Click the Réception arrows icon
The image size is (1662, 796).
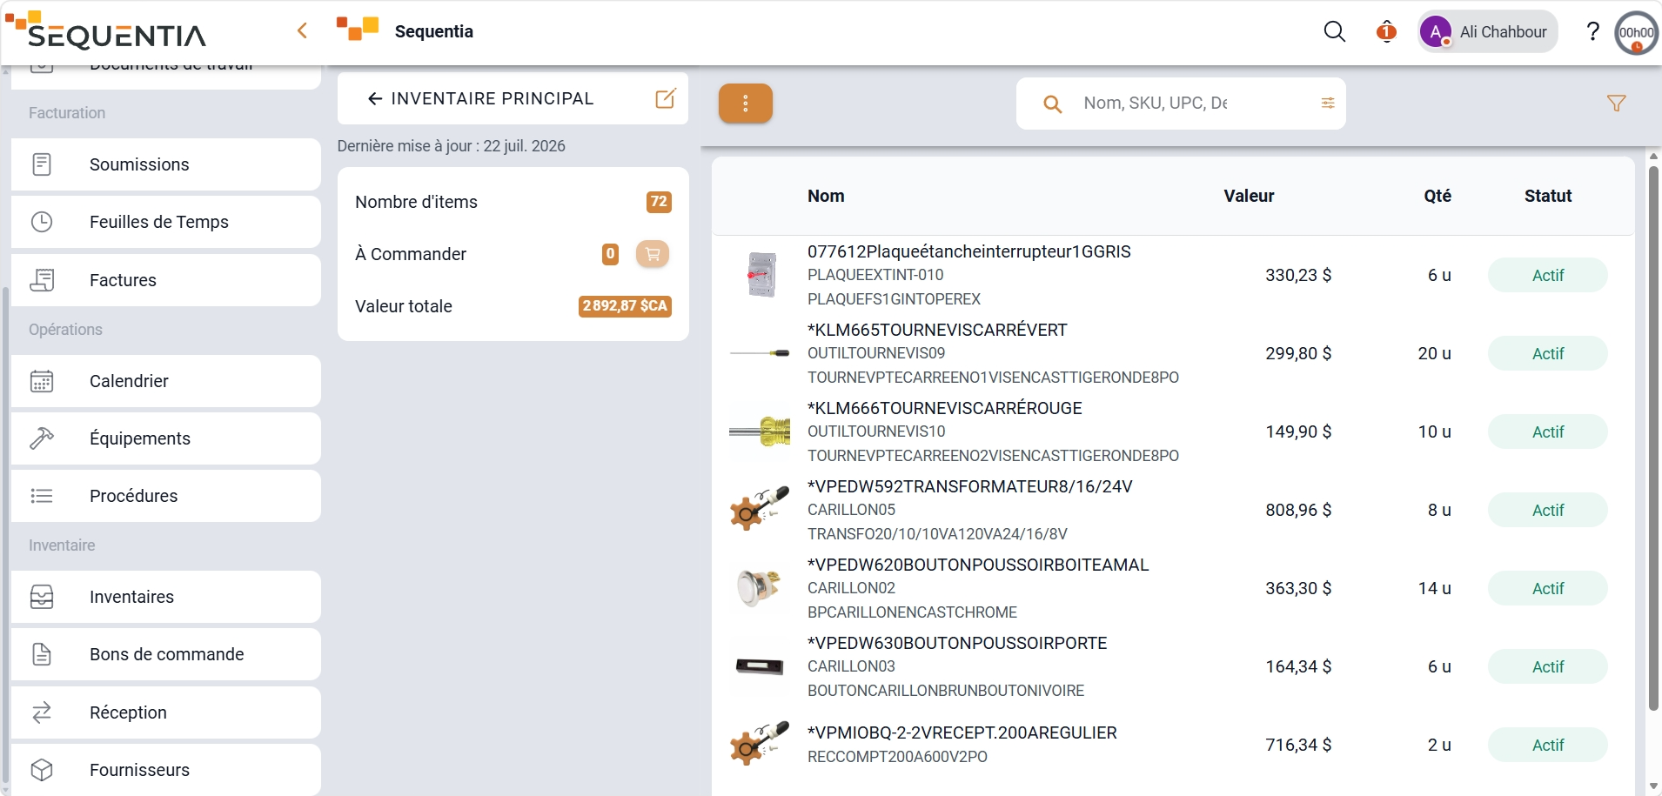(x=42, y=712)
